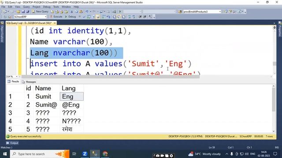Click the Decrease Indent icon
Screen dimensions: 282x158
pos(140,17)
